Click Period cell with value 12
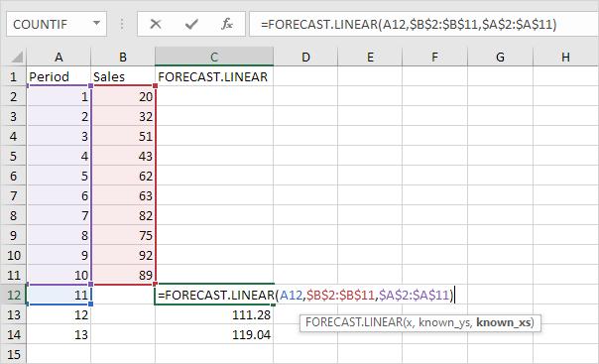 point(59,314)
